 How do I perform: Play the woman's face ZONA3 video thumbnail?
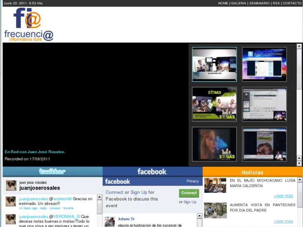pos(214,144)
